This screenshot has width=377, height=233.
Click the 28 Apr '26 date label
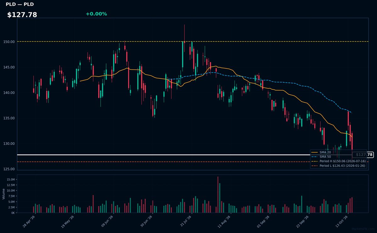29,221
